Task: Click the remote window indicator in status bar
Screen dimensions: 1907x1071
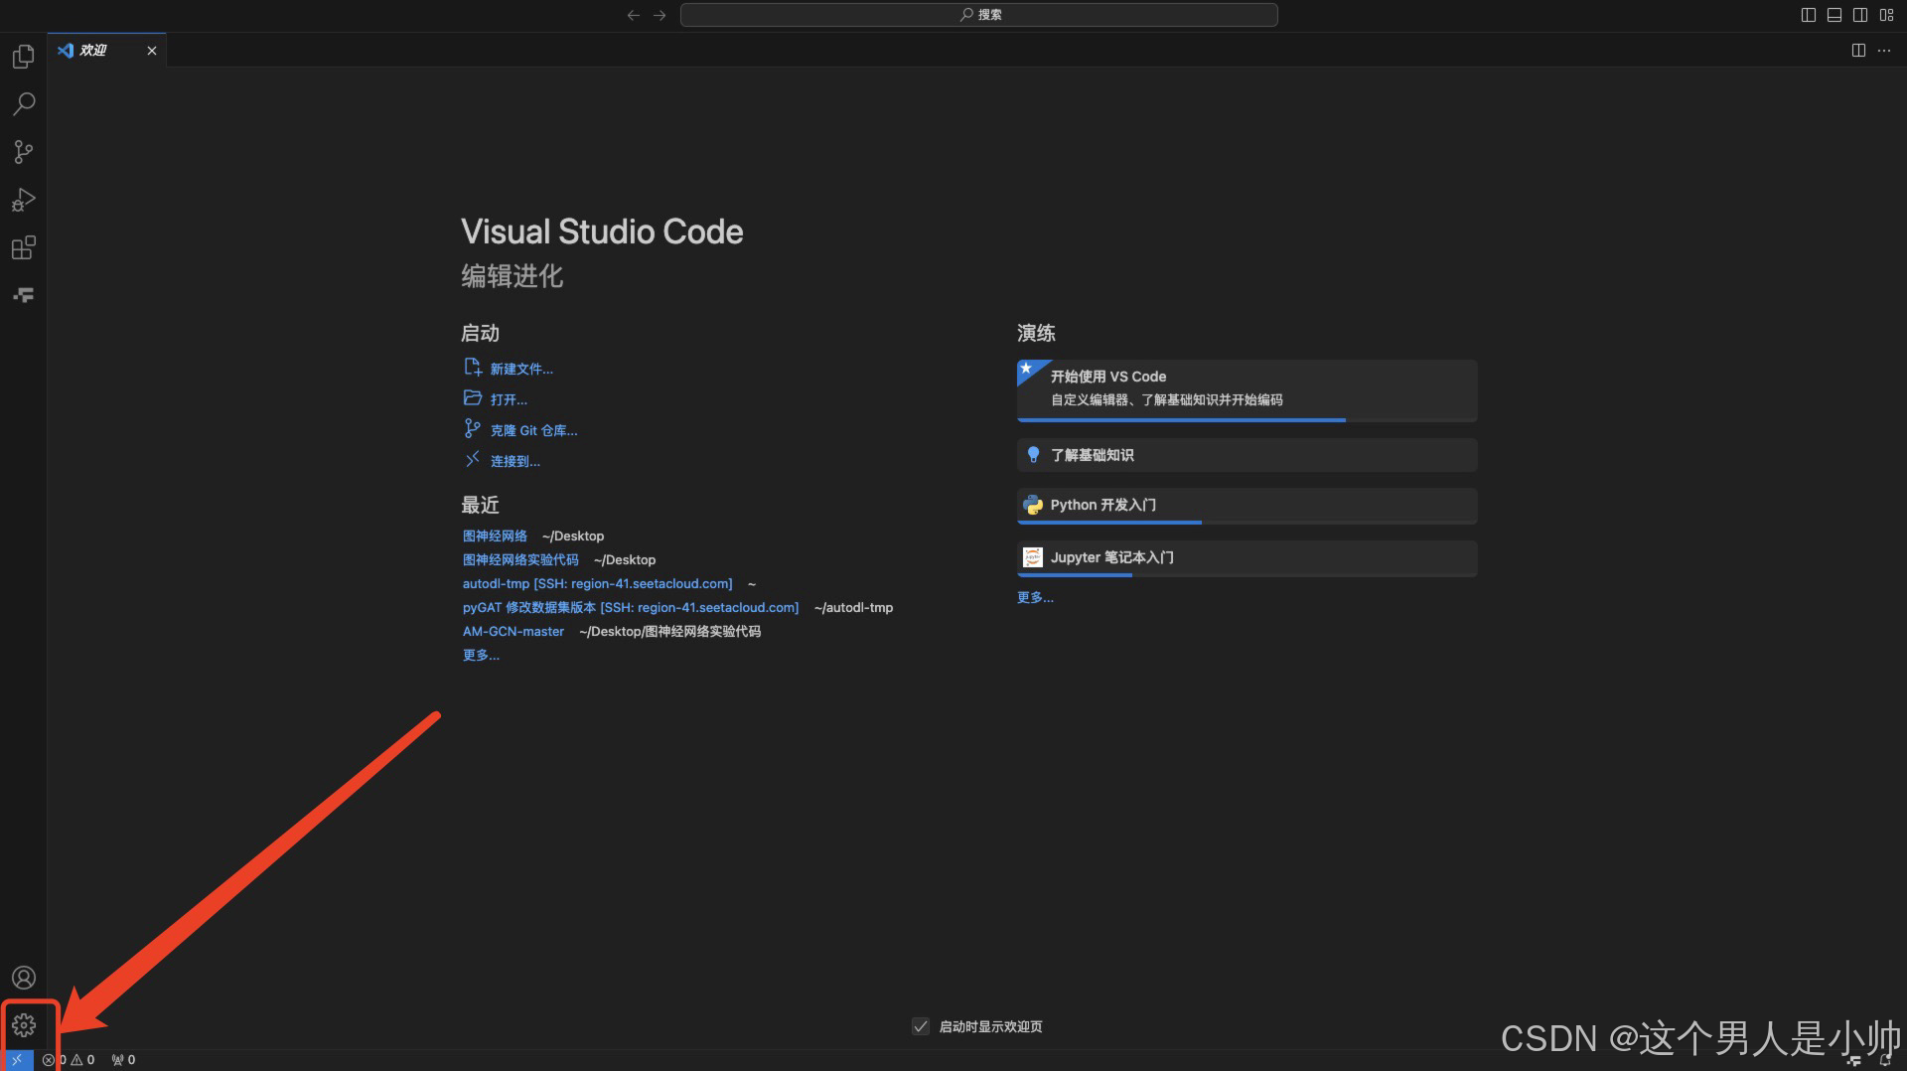Action: pyautogui.click(x=17, y=1060)
